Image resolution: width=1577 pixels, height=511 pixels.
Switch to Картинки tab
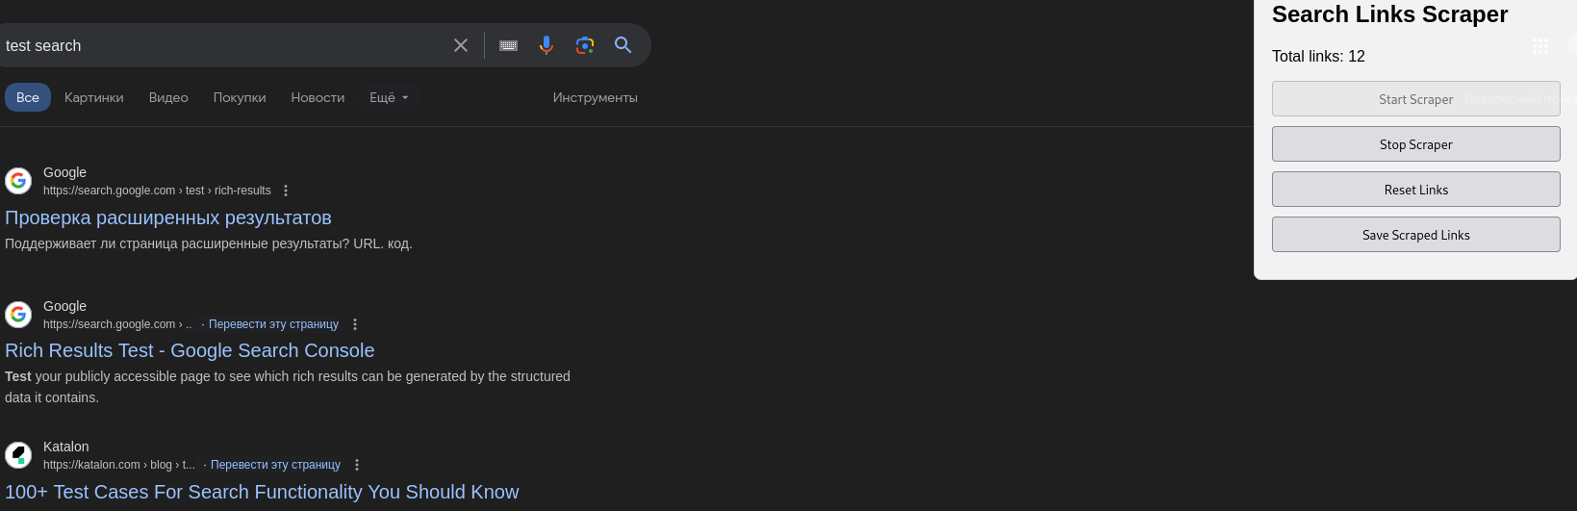pos(94,97)
